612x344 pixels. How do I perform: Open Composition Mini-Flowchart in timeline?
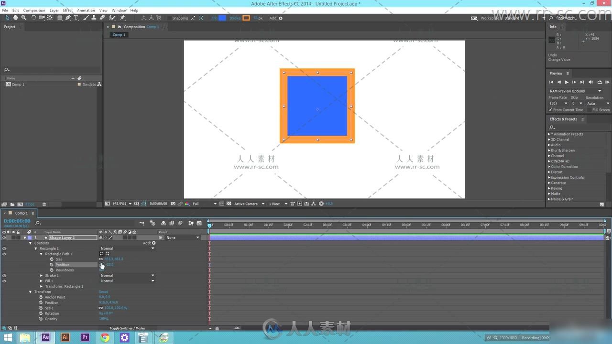pyautogui.click(x=142, y=223)
